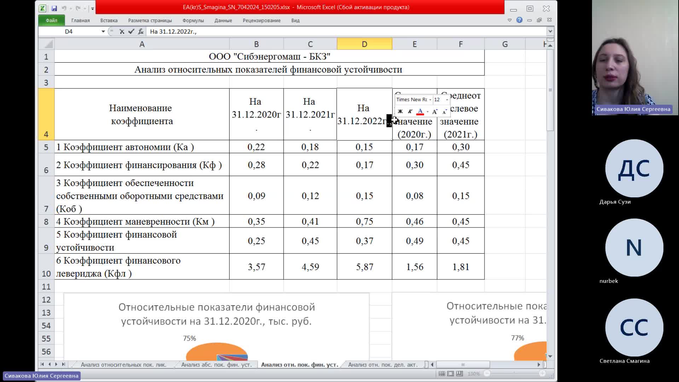This screenshot has height=382, width=679.
Task: Click the zoom in plus button
Action: click(x=542, y=374)
